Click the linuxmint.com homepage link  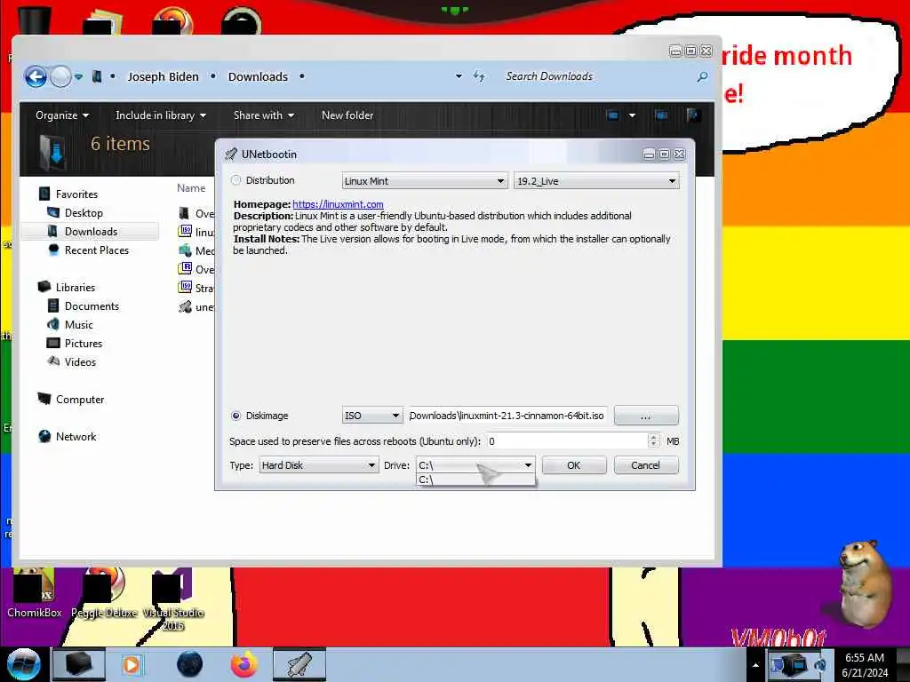[338, 204]
